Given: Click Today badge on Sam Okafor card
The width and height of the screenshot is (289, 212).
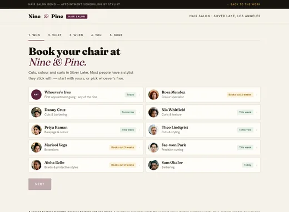Looking at the screenshot, I should (x=247, y=165).
